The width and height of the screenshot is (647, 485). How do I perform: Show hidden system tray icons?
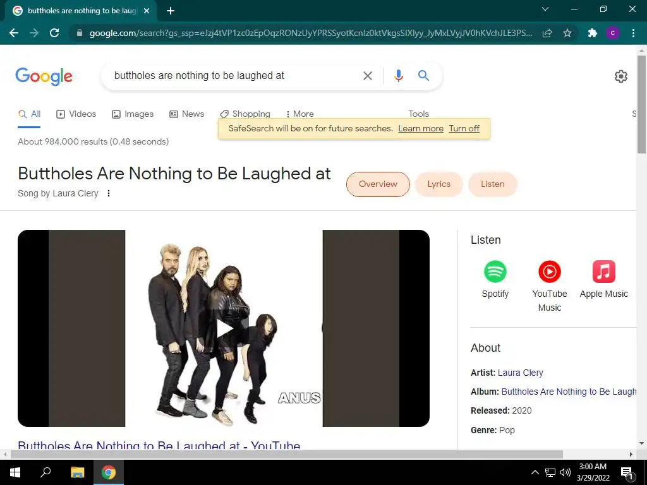tap(535, 472)
